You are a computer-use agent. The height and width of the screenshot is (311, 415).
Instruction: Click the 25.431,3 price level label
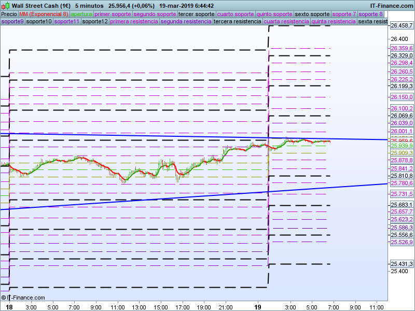[x=402, y=264]
